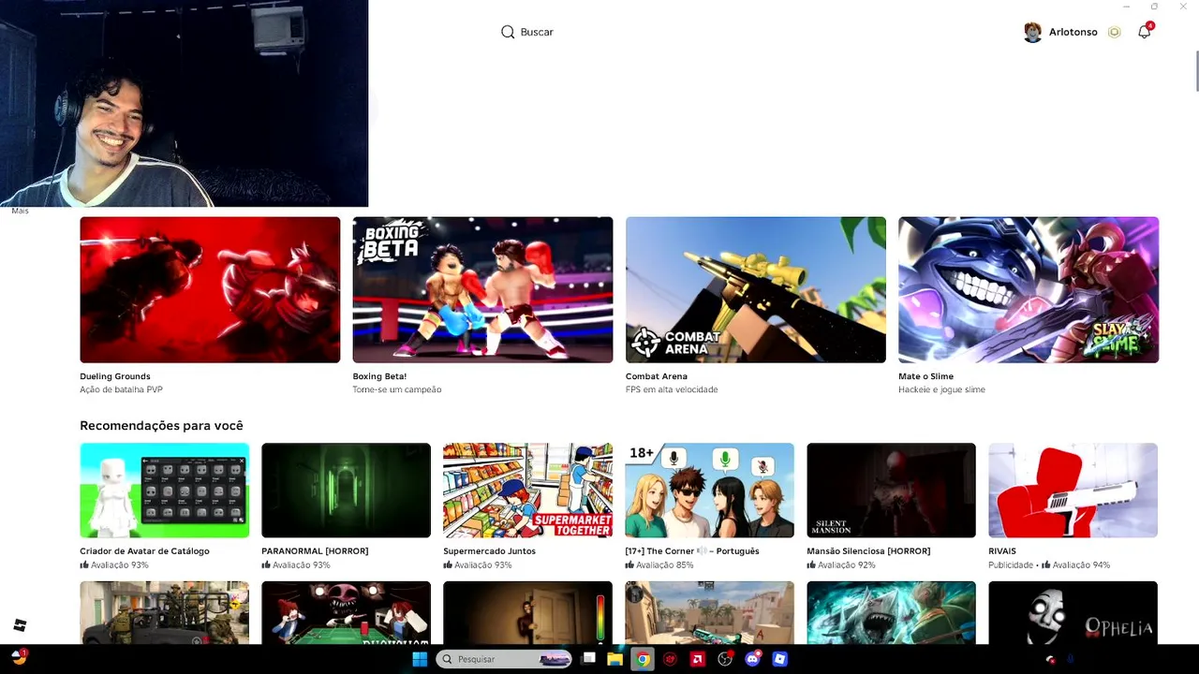Click the PARANORMAL [HORROR] title text
Image resolution: width=1199 pixels, height=674 pixels.
point(315,551)
